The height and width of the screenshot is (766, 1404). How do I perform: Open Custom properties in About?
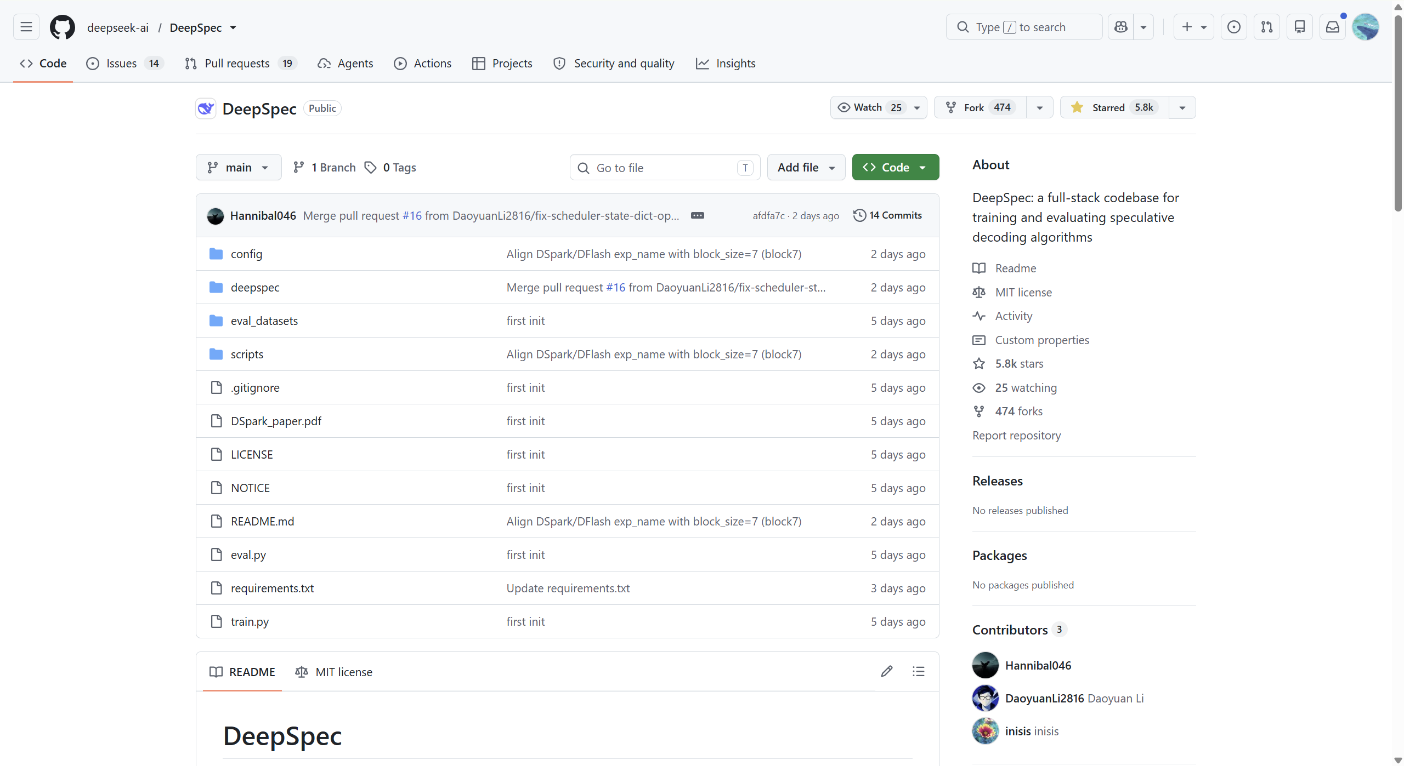[1042, 340]
